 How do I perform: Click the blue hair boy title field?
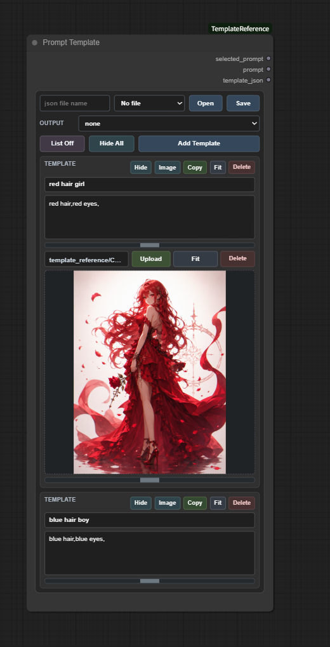[x=149, y=520]
